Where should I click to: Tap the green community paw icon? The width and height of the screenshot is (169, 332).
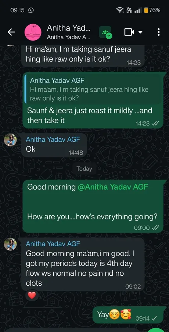tap(105, 32)
